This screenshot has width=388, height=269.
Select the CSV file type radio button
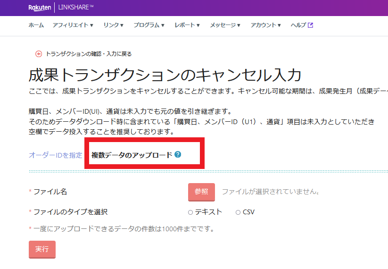click(x=238, y=212)
